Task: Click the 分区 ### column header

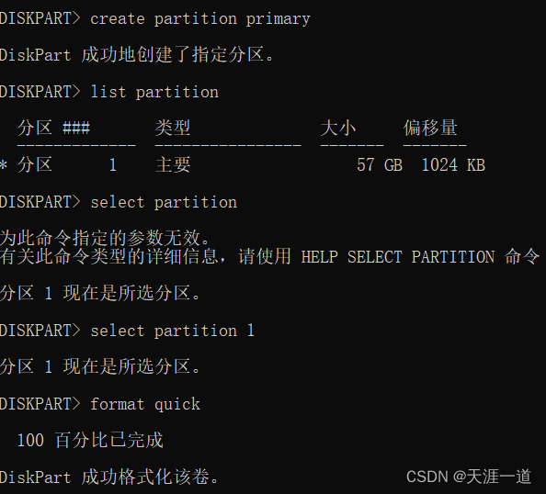Action: 53,128
